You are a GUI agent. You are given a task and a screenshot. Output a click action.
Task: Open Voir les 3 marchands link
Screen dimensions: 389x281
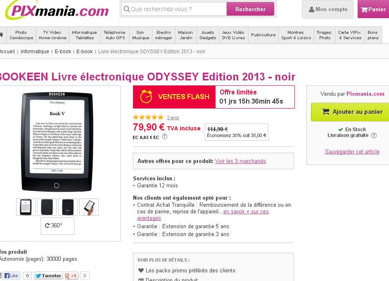pyautogui.click(x=240, y=161)
